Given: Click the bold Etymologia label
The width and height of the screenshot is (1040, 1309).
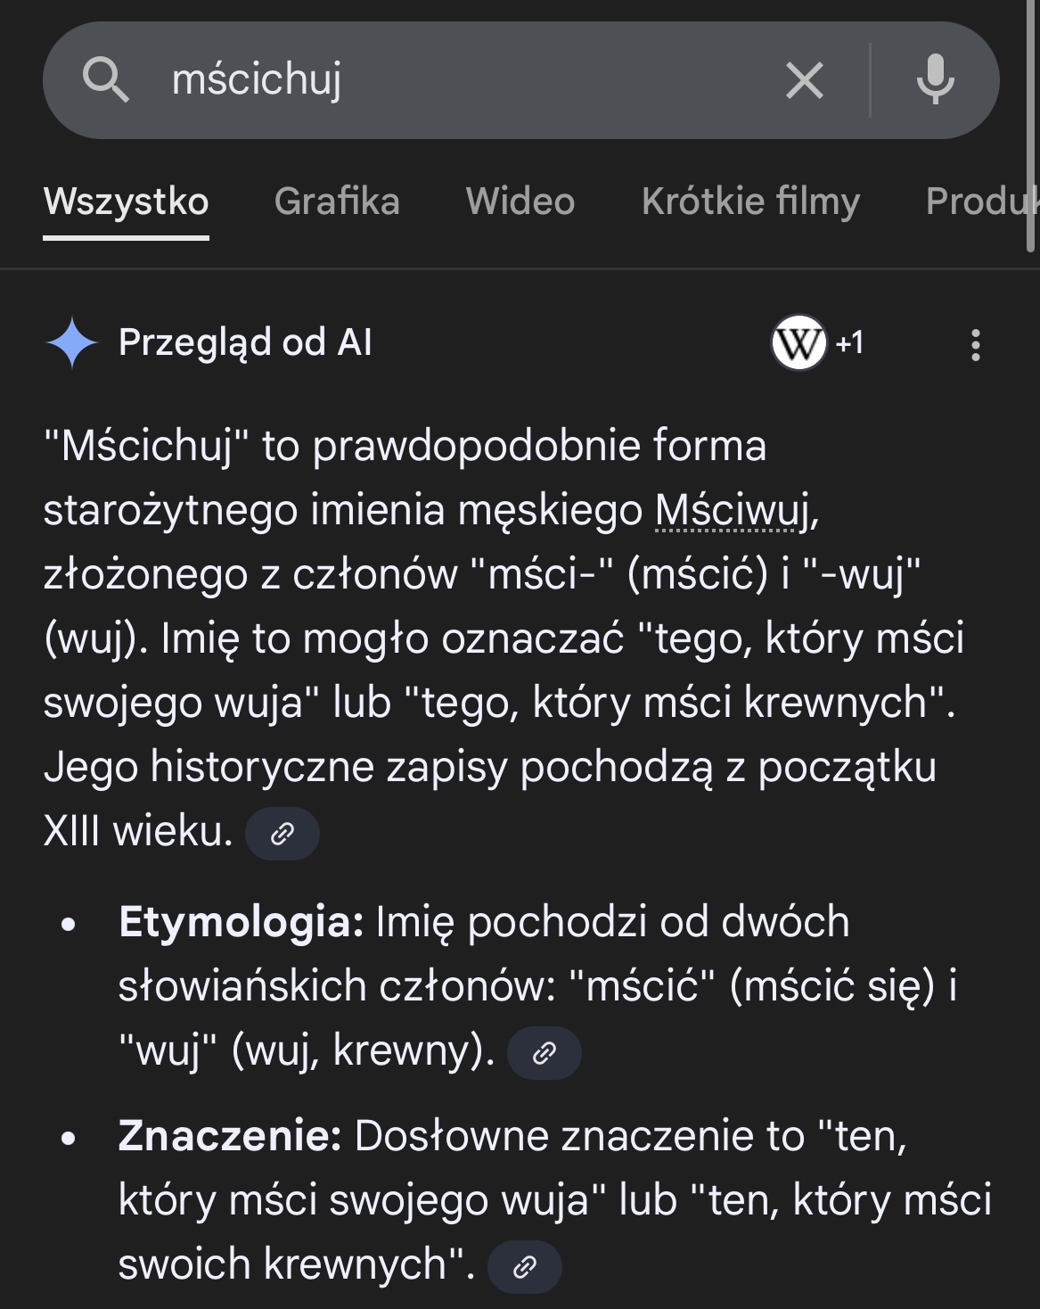Looking at the screenshot, I should tap(241, 922).
